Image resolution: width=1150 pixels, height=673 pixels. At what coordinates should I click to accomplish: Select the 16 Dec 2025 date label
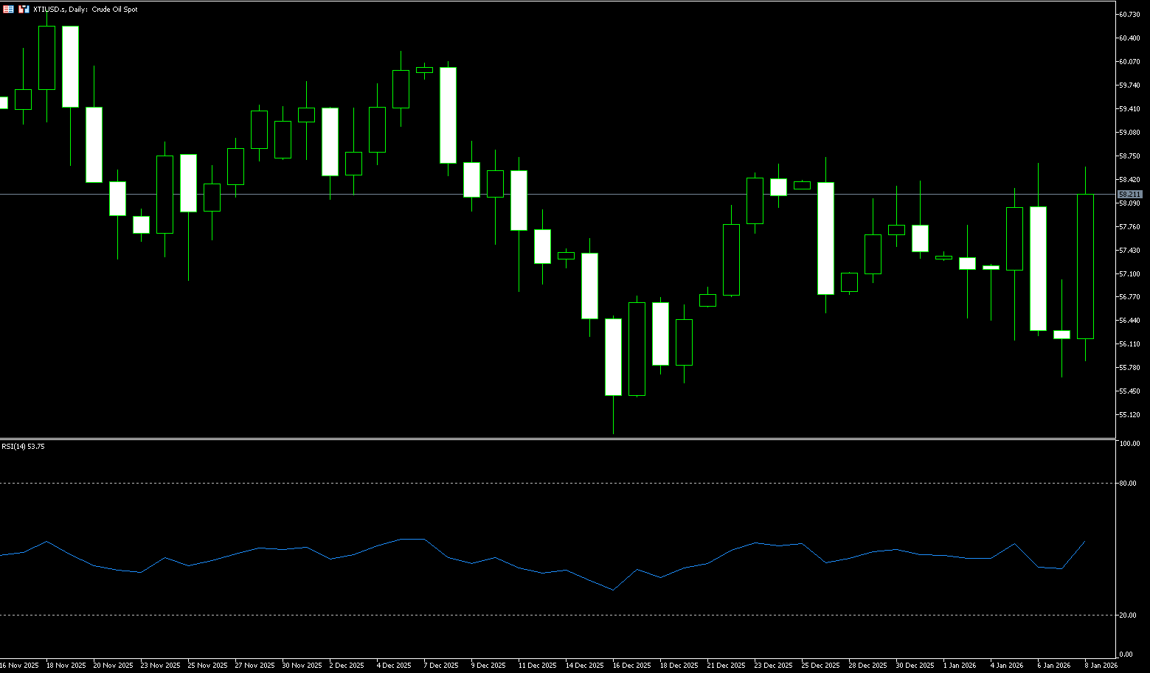coord(631,666)
